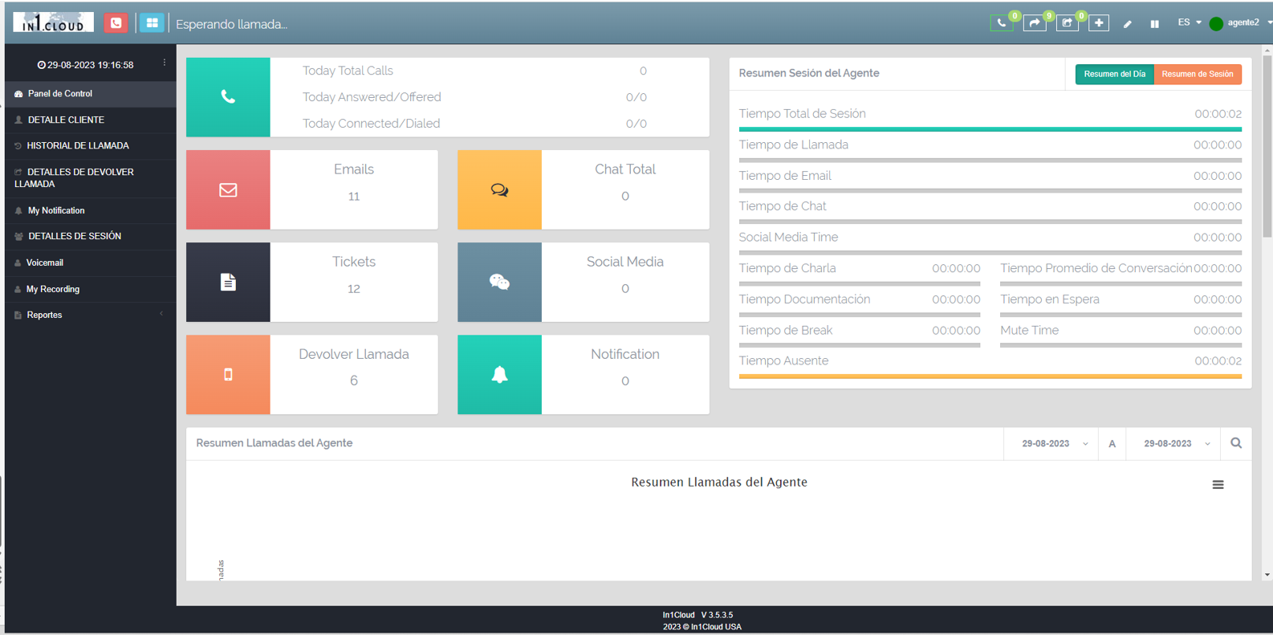Click the green-bordered phone queue icon
The image size is (1273, 635).
click(x=1002, y=23)
